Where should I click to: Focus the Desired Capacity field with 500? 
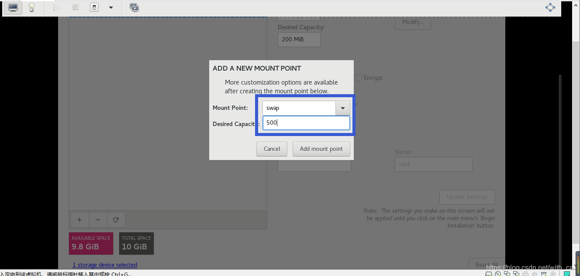(x=306, y=123)
